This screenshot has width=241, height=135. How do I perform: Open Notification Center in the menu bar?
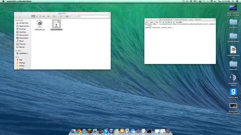(237, 1)
